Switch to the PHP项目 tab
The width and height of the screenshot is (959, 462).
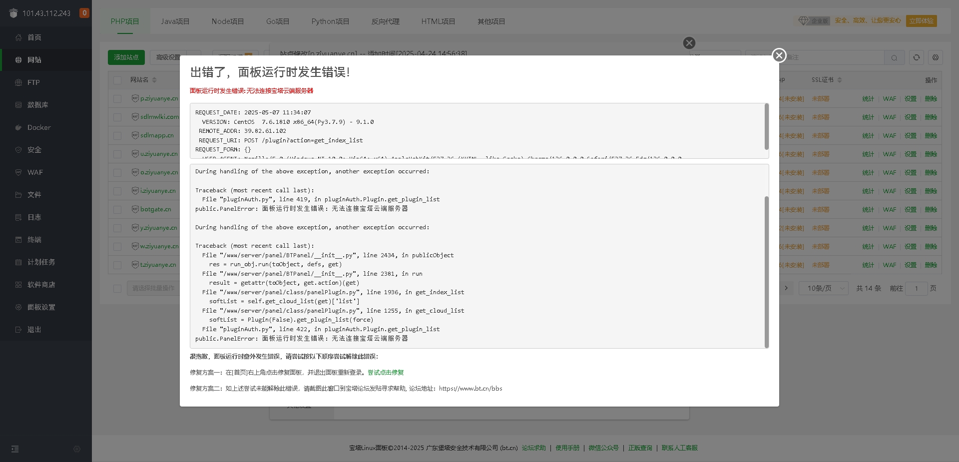pos(125,21)
